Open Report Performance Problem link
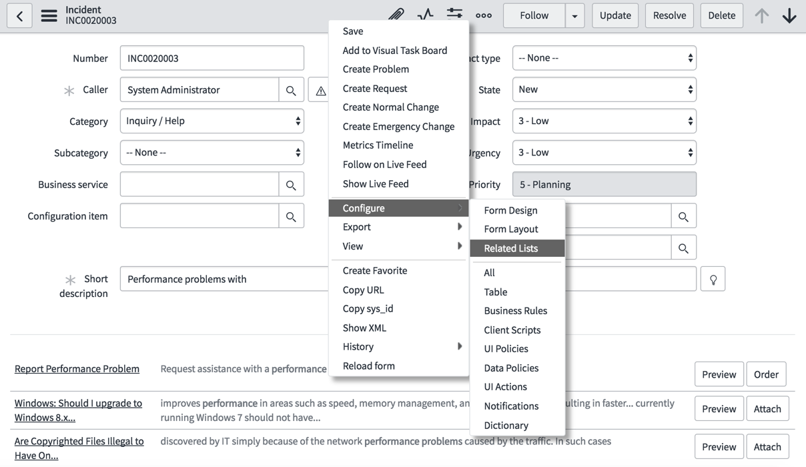806x467 pixels. pos(77,369)
